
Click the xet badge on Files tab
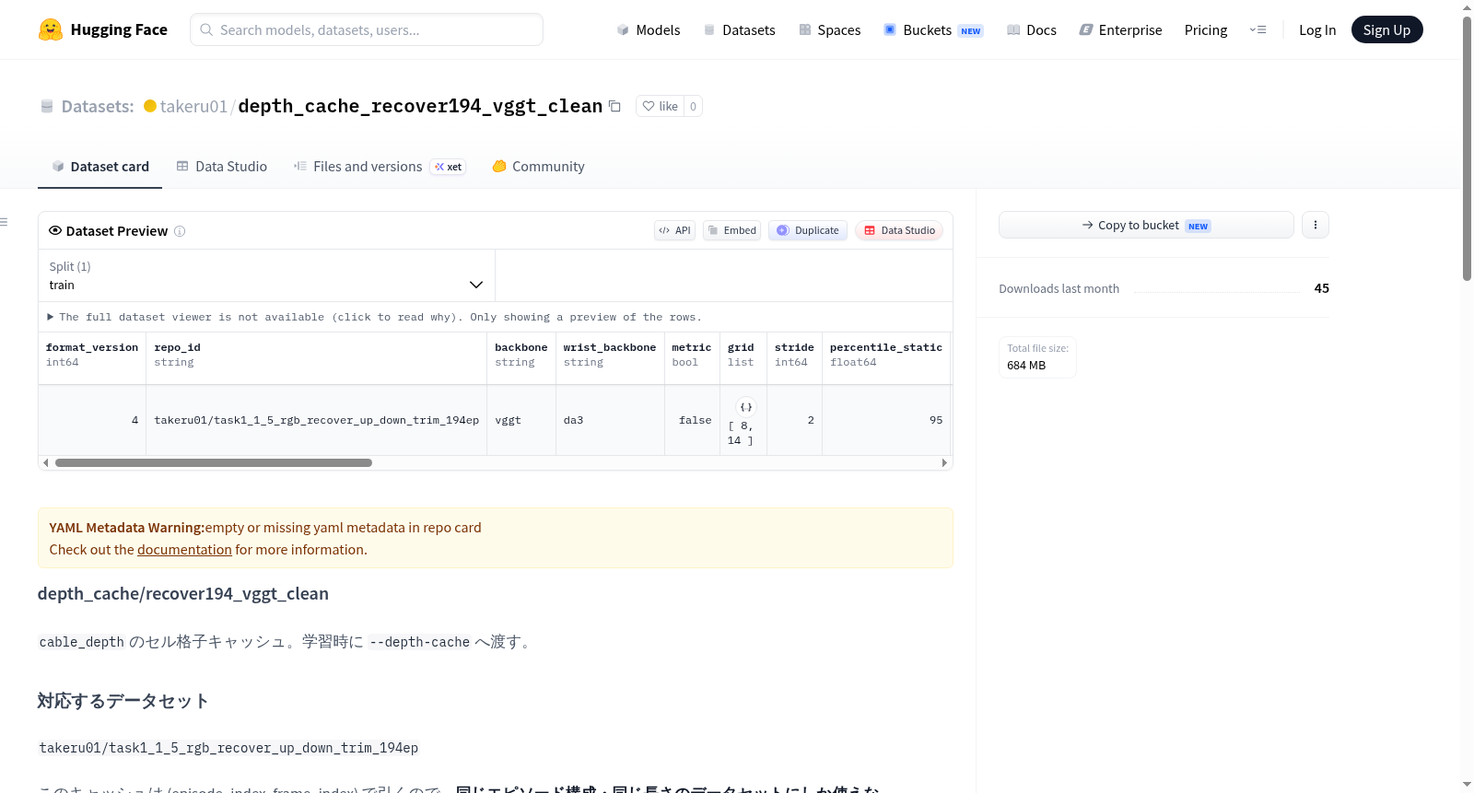pyautogui.click(x=449, y=167)
